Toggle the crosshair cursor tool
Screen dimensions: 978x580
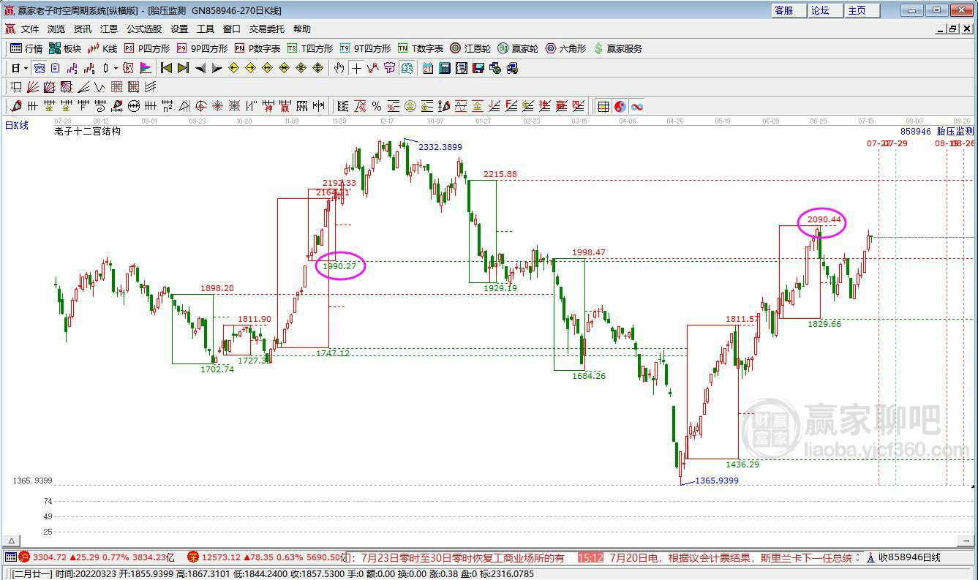tap(356, 68)
